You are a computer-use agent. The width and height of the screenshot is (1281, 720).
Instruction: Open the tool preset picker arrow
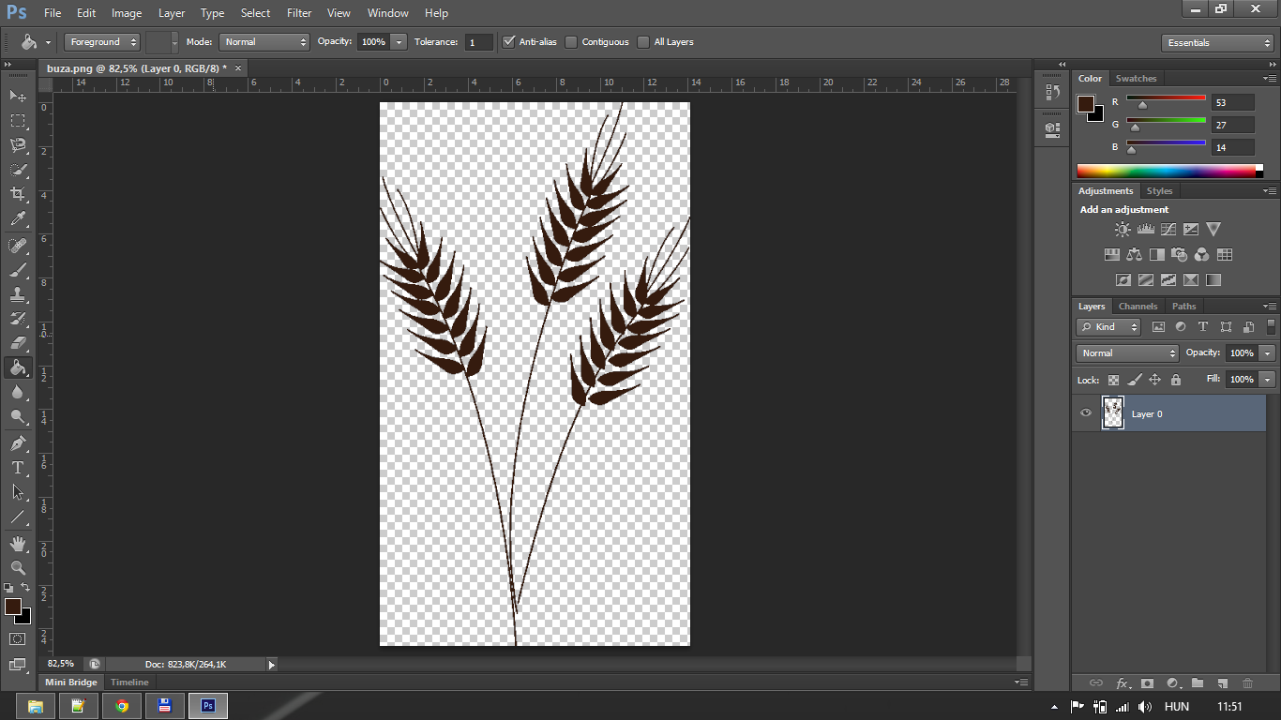[48, 43]
